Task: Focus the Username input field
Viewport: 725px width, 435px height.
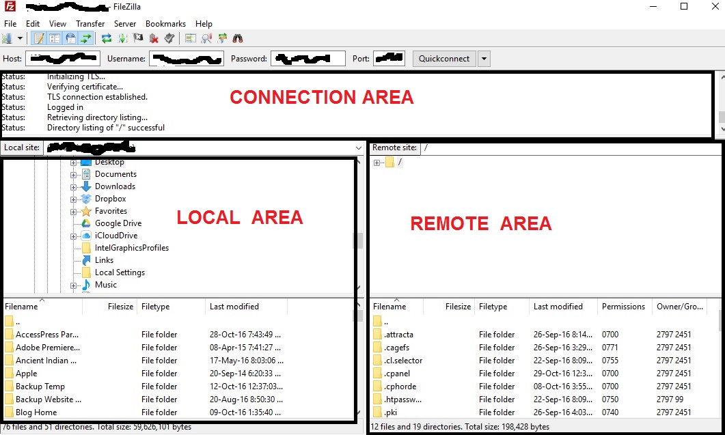Action: [x=187, y=58]
